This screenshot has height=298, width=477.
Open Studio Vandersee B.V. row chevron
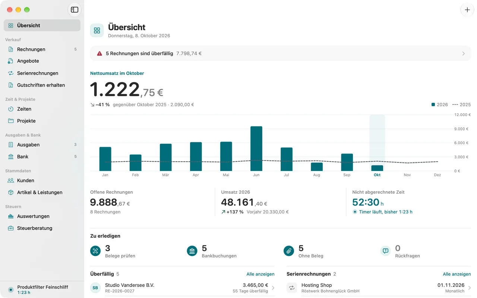[x=273, y=288]
